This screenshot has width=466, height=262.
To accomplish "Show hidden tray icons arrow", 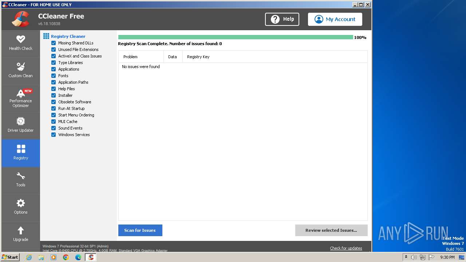I will coord(406,257).
